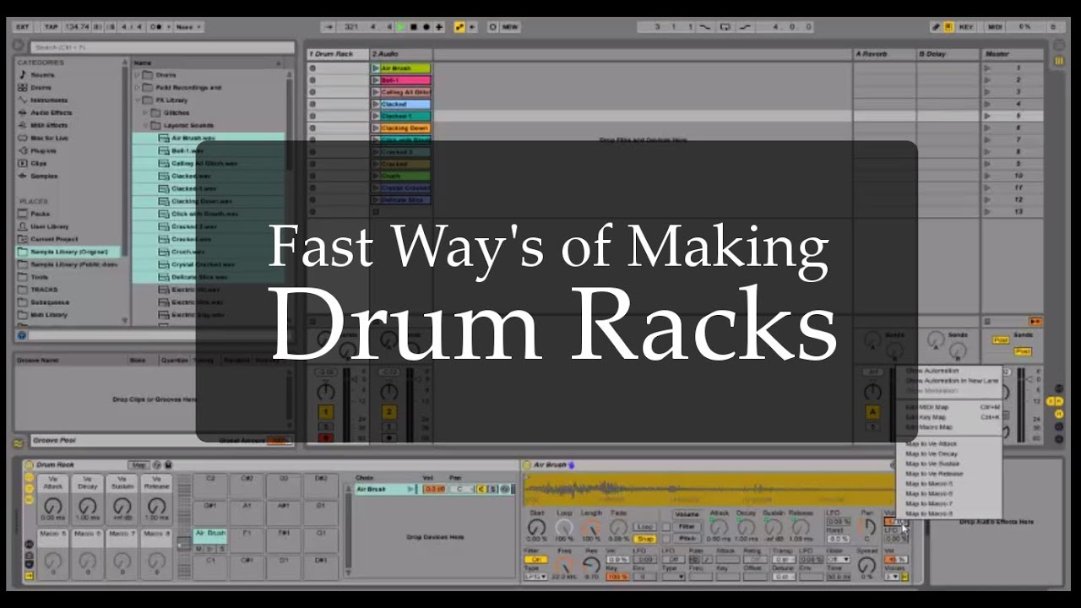Toggle the Draw Mode pencil icon
The width and height of the screenshot is (1081, 608).
coord(936,27)
